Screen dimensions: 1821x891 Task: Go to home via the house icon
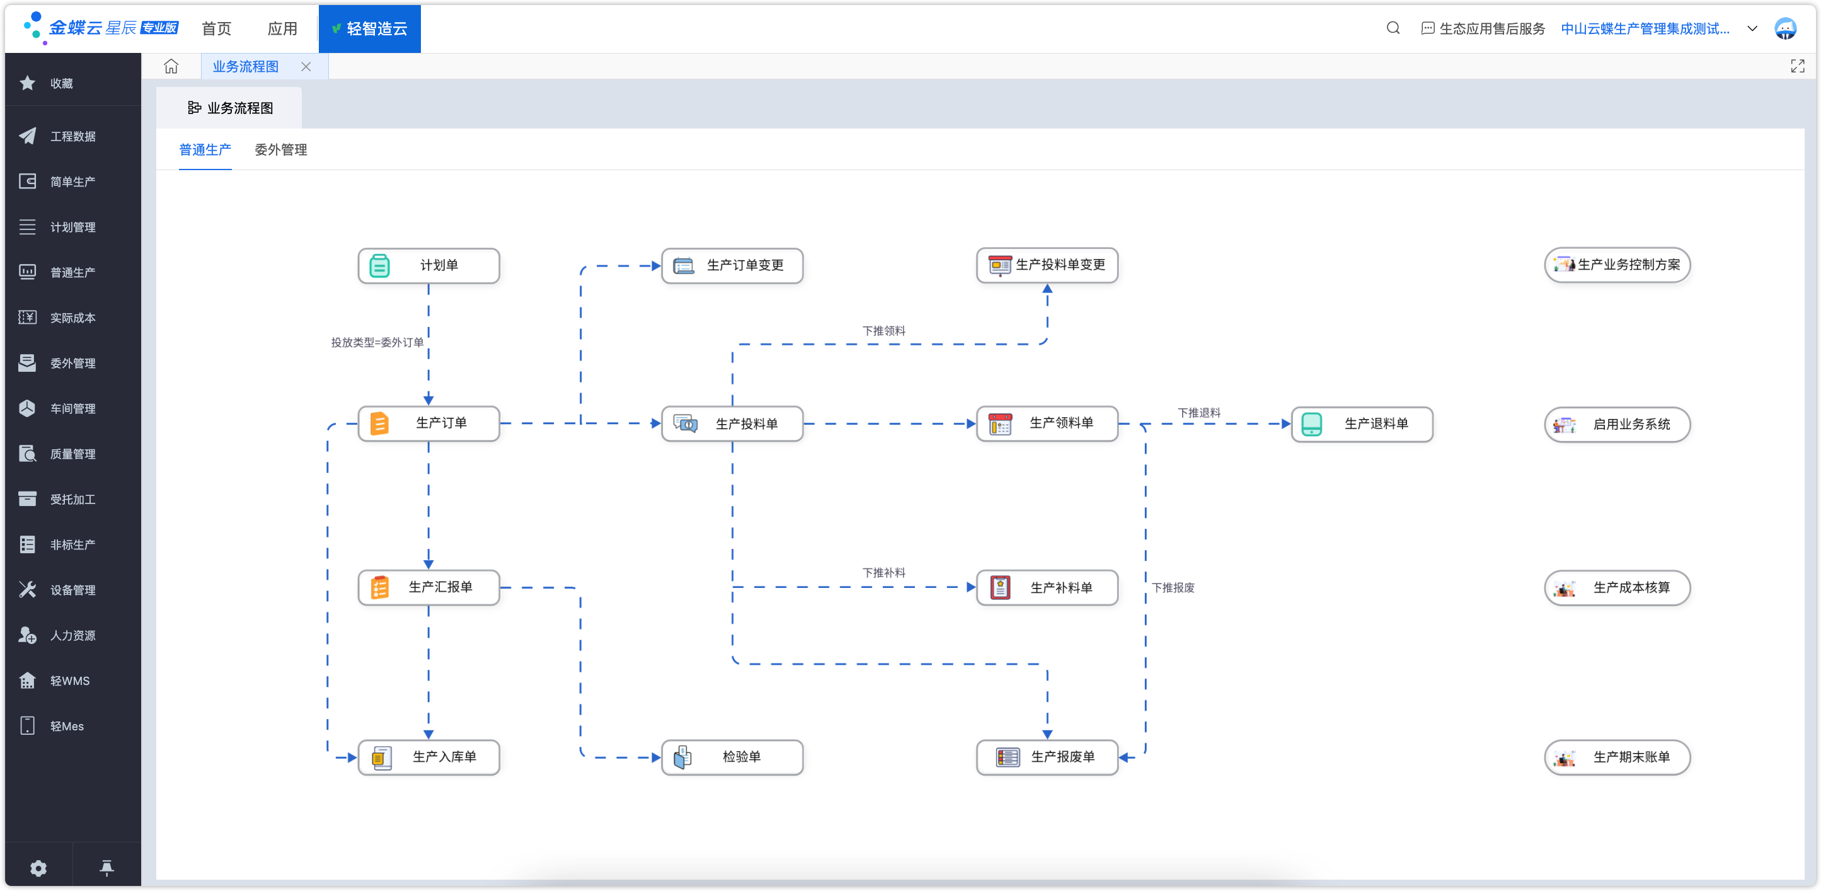pos(171,66)
